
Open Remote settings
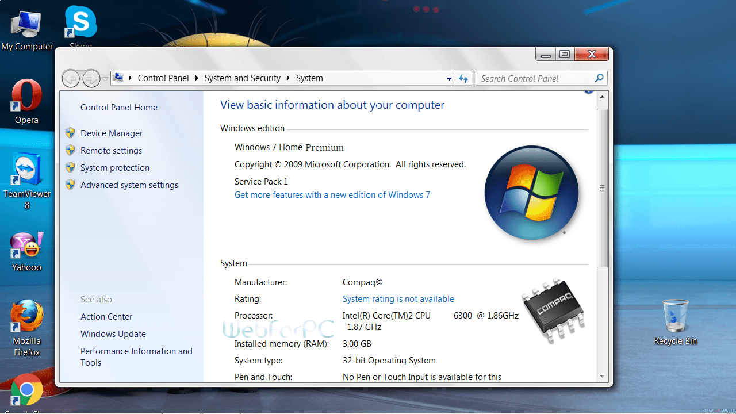tap(112, 151)
